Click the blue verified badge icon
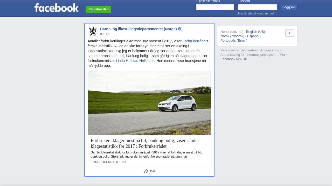Viewport: 332px width, 186px height. pyautogui.click(x=179, y=29)
